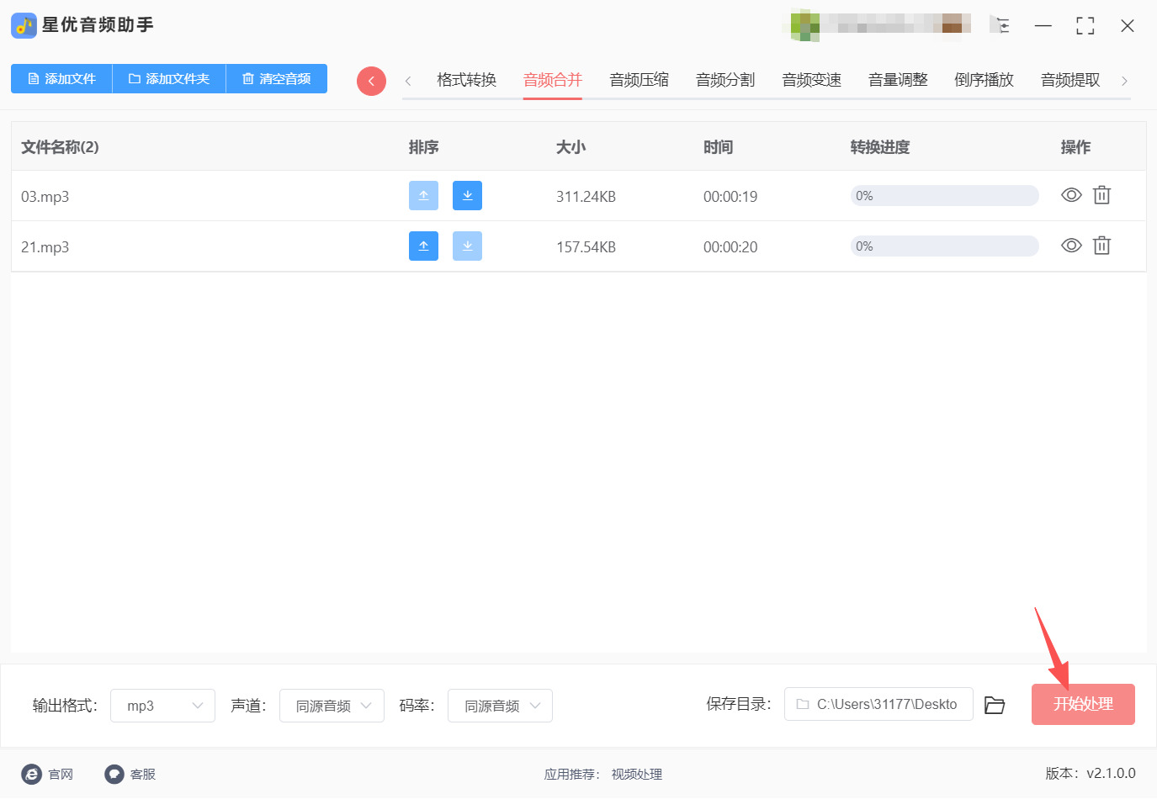Select the 音频压缩 tab

click(639, 79)
